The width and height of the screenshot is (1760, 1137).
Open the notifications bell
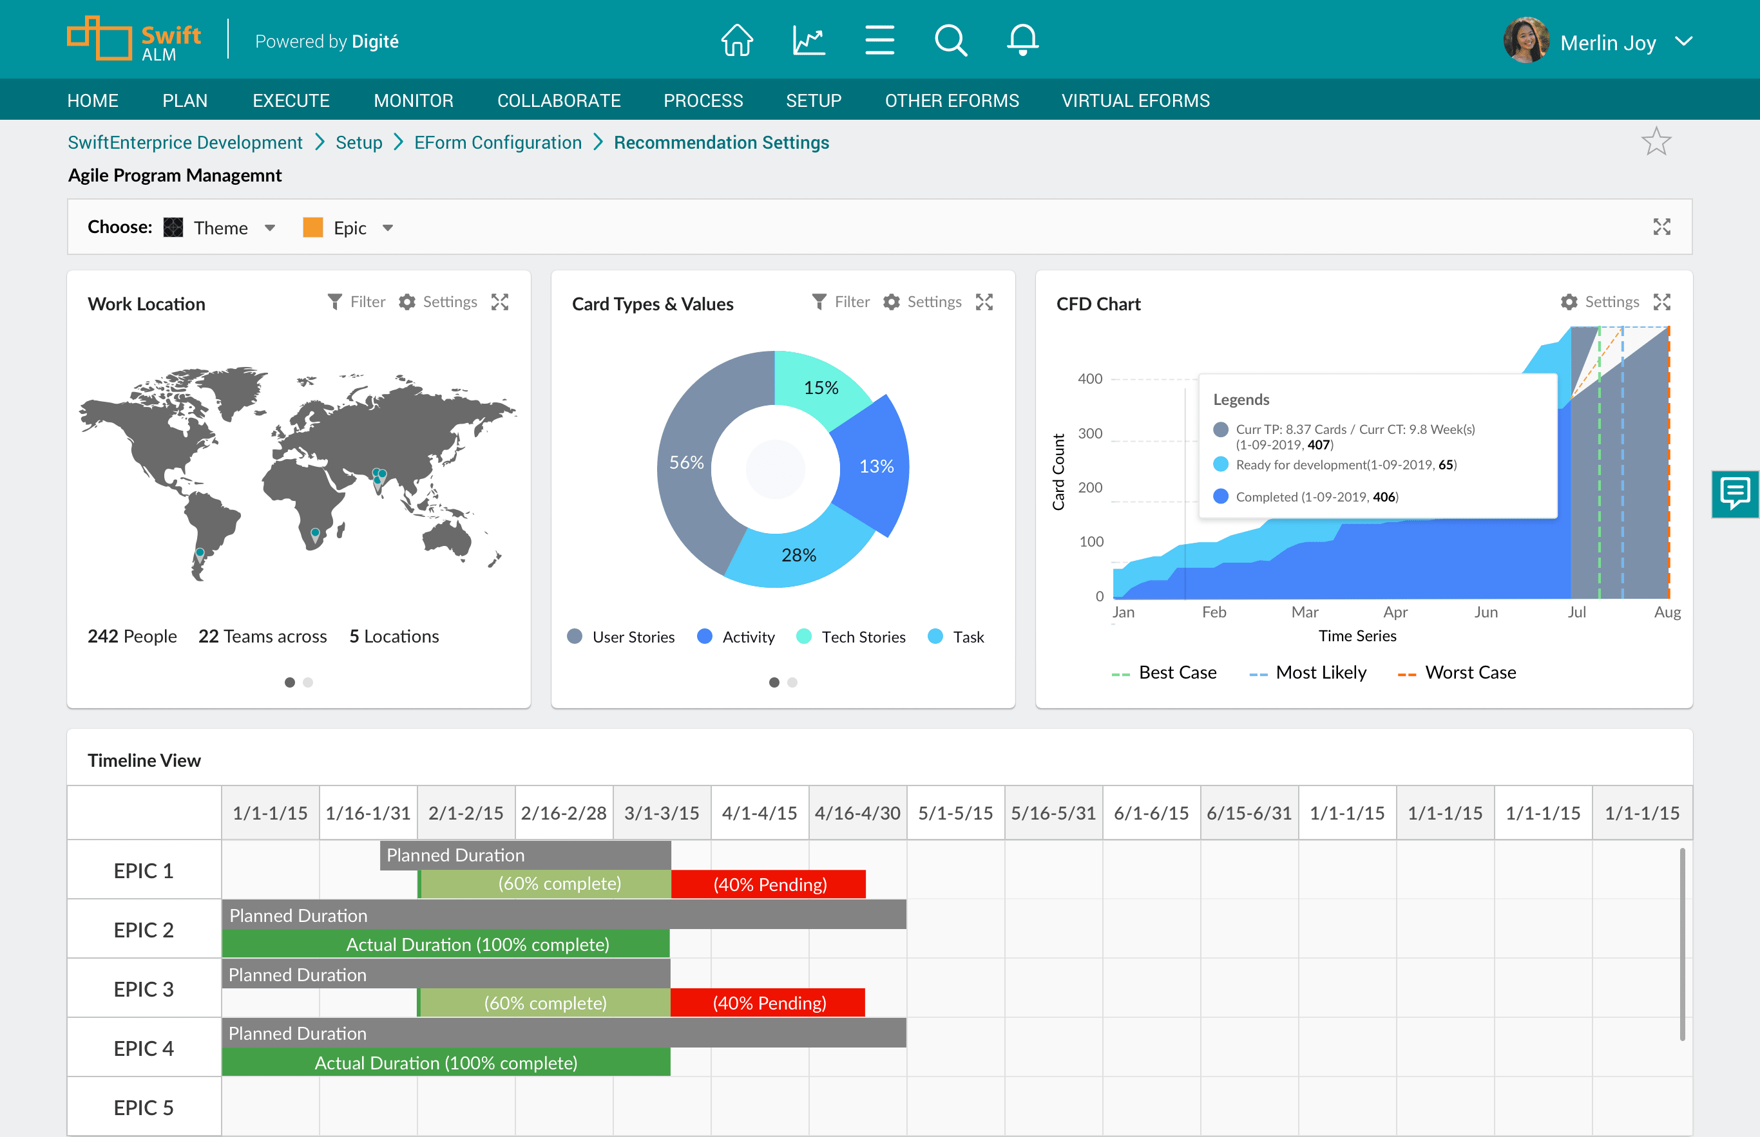point(1022,41)
